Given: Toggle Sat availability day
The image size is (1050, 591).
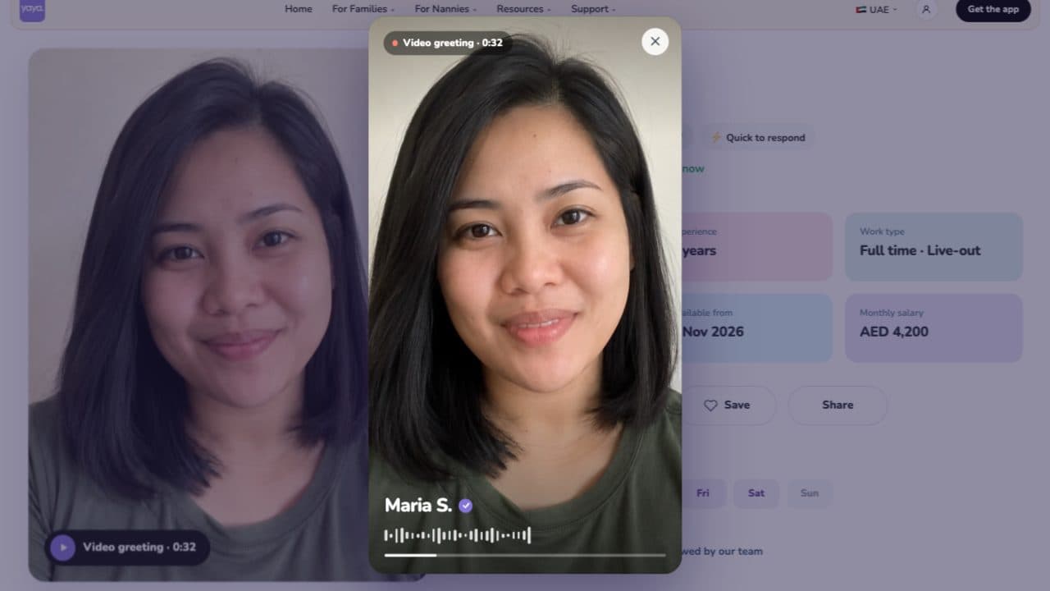Looking at the screenshot, I should pyautogui.click(x=756, y=493).
